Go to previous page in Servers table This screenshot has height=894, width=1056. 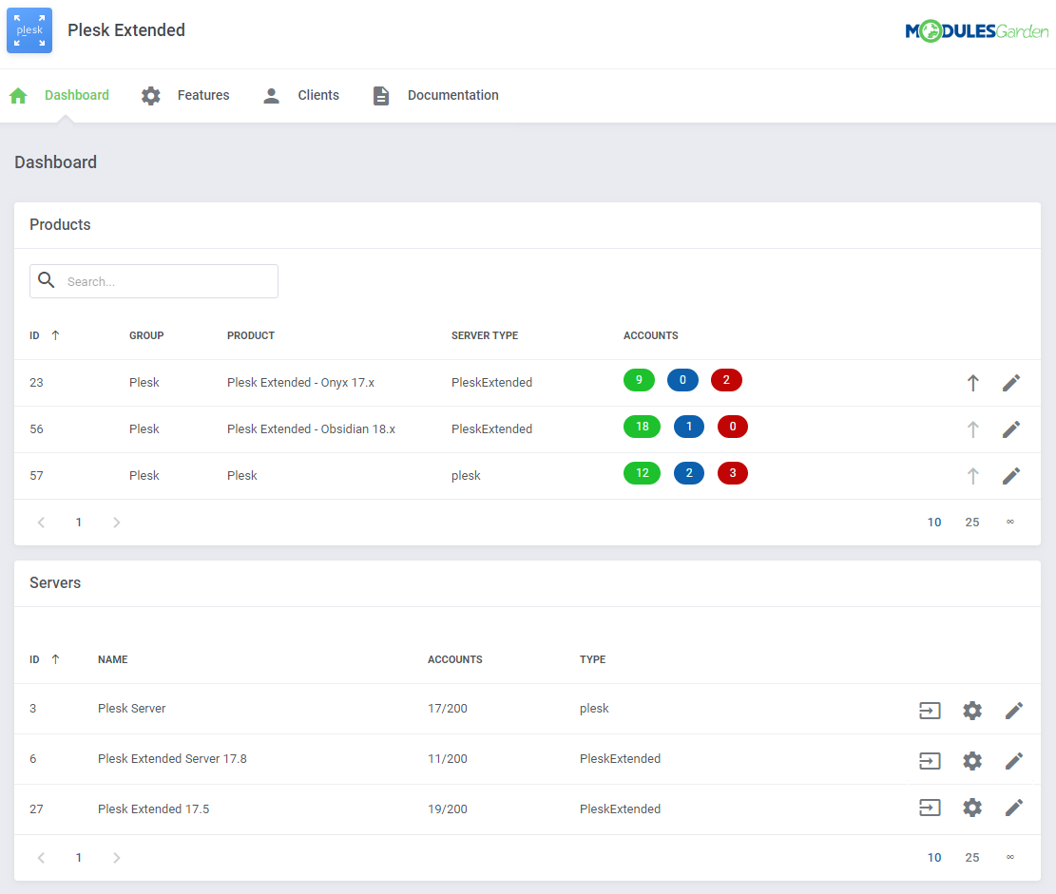click(41, 858)
